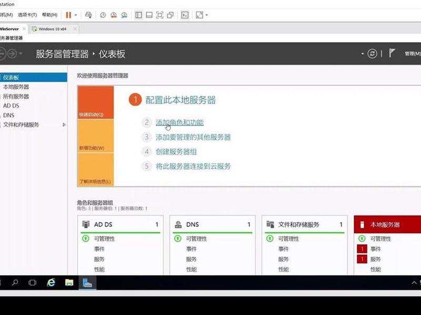Revert to snapshot using the orange clock icon
This screenshot has width=421, height=315.
114,15
